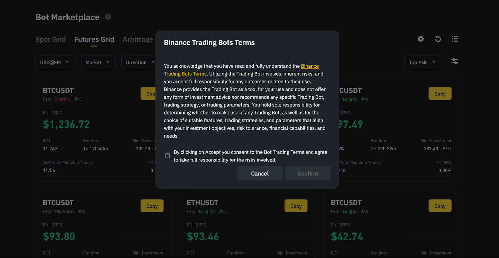Click copiers icon on BTCUSDT Short 5x card
Image resolution: width=499 pixels, height=258 pixels.
77,99
